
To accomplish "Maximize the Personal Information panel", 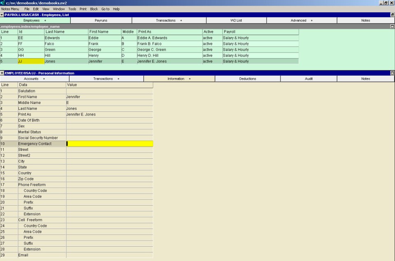I will coord(392,73).
